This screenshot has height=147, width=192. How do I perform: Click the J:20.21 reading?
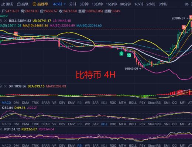[x=32, y=108]
